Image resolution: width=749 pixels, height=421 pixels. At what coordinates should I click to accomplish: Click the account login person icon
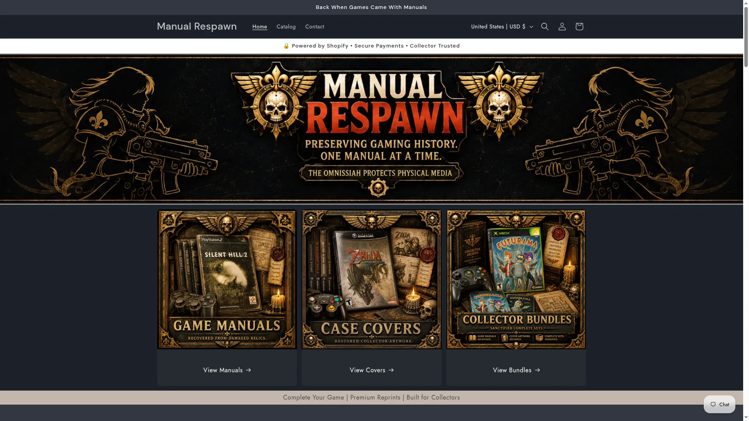[x=562, y=27]
